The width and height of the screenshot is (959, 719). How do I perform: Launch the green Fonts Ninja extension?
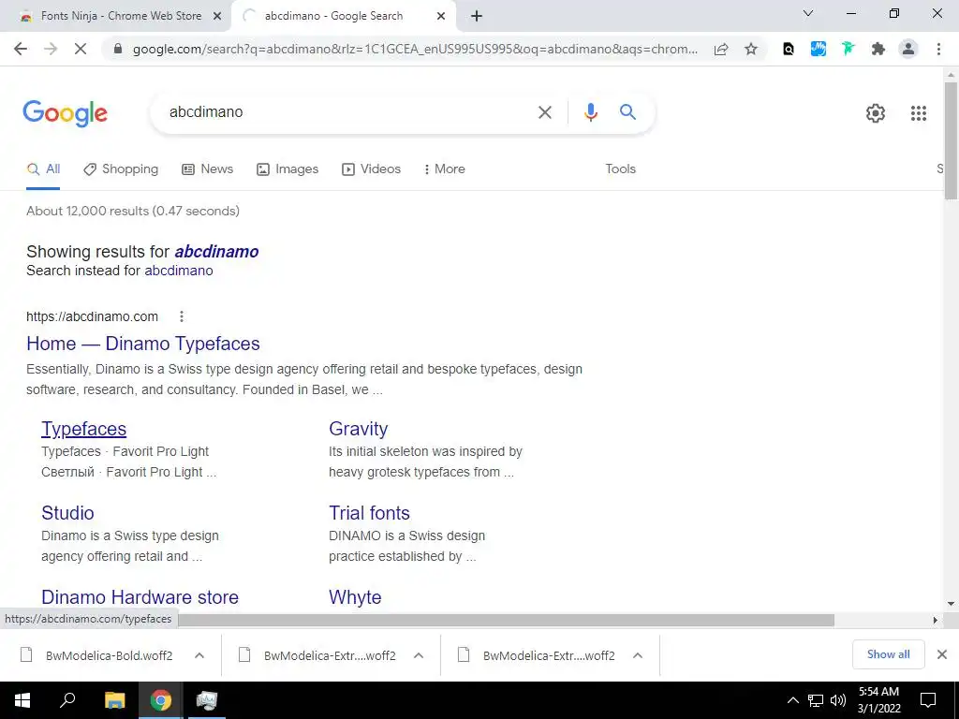click(848, 49)
